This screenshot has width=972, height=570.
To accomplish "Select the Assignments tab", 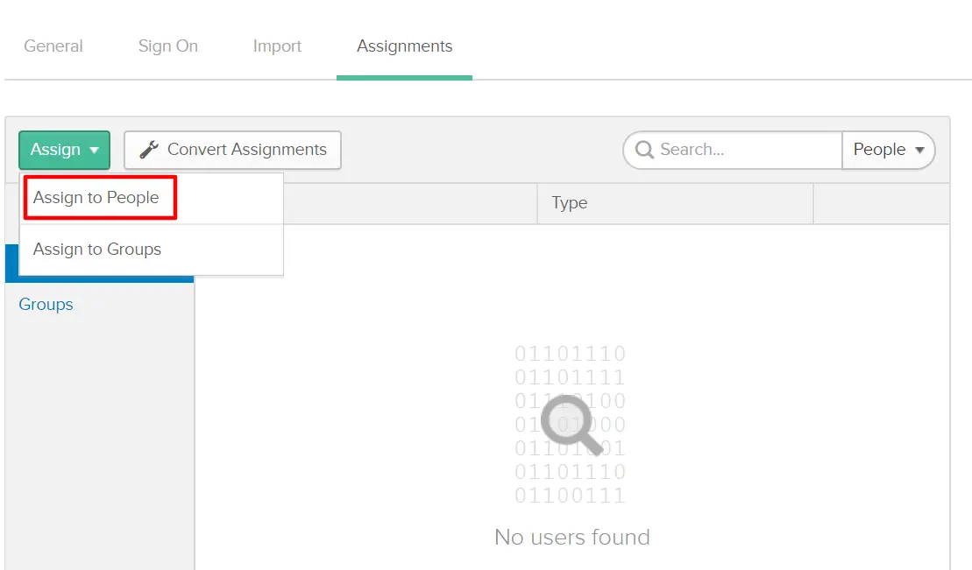I will (x=404, y=46).
